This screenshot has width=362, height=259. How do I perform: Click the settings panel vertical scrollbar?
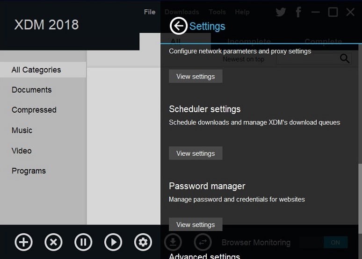360,196
